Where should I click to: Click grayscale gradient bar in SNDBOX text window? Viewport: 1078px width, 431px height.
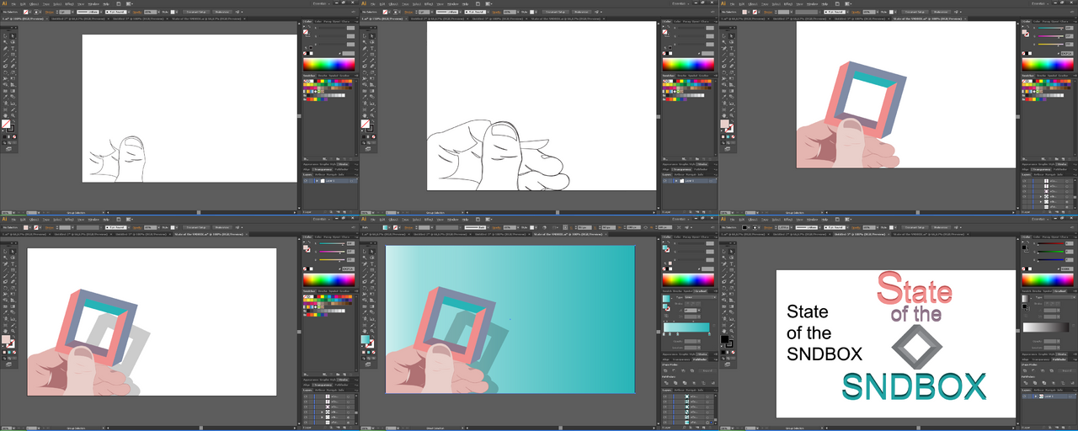click(1046, 327)
